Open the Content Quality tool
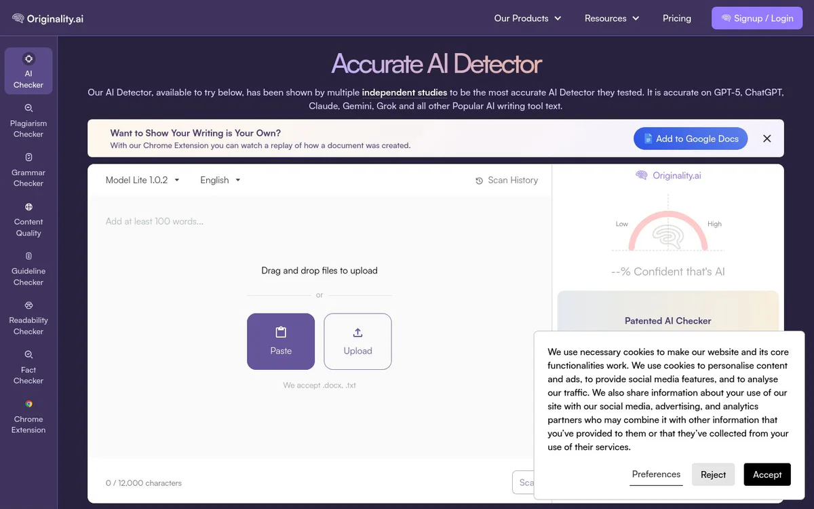This screenshot has width=814, height=509. [28, 219]
